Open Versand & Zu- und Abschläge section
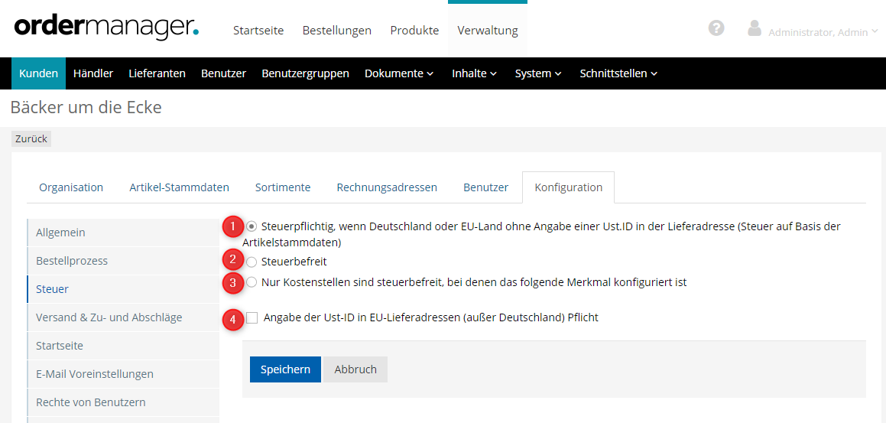886x423 pixels. tap(109, 317)
